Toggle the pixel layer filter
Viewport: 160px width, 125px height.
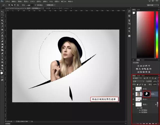[x=144, y=78]
